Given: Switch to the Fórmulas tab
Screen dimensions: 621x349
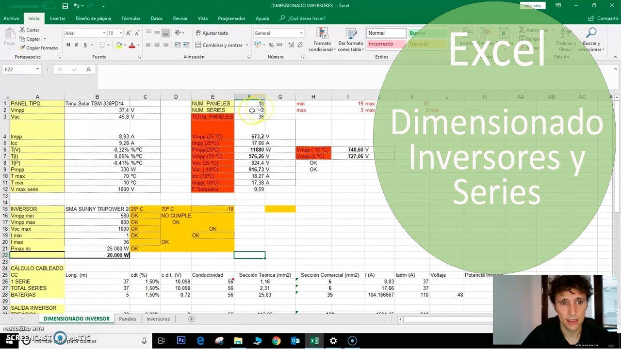Looking at the screenshot, I should (x=131, y=18).
